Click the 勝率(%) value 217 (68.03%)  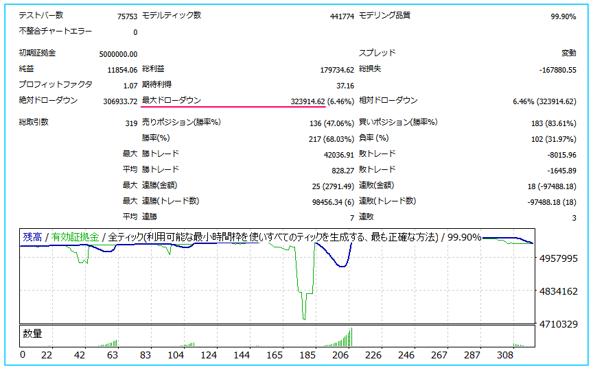click(332, 140)
